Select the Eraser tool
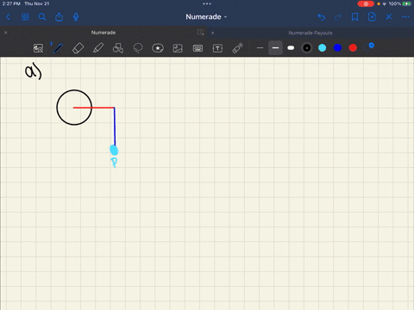Screen dimensions: 414x310 [x=78, y=48]
